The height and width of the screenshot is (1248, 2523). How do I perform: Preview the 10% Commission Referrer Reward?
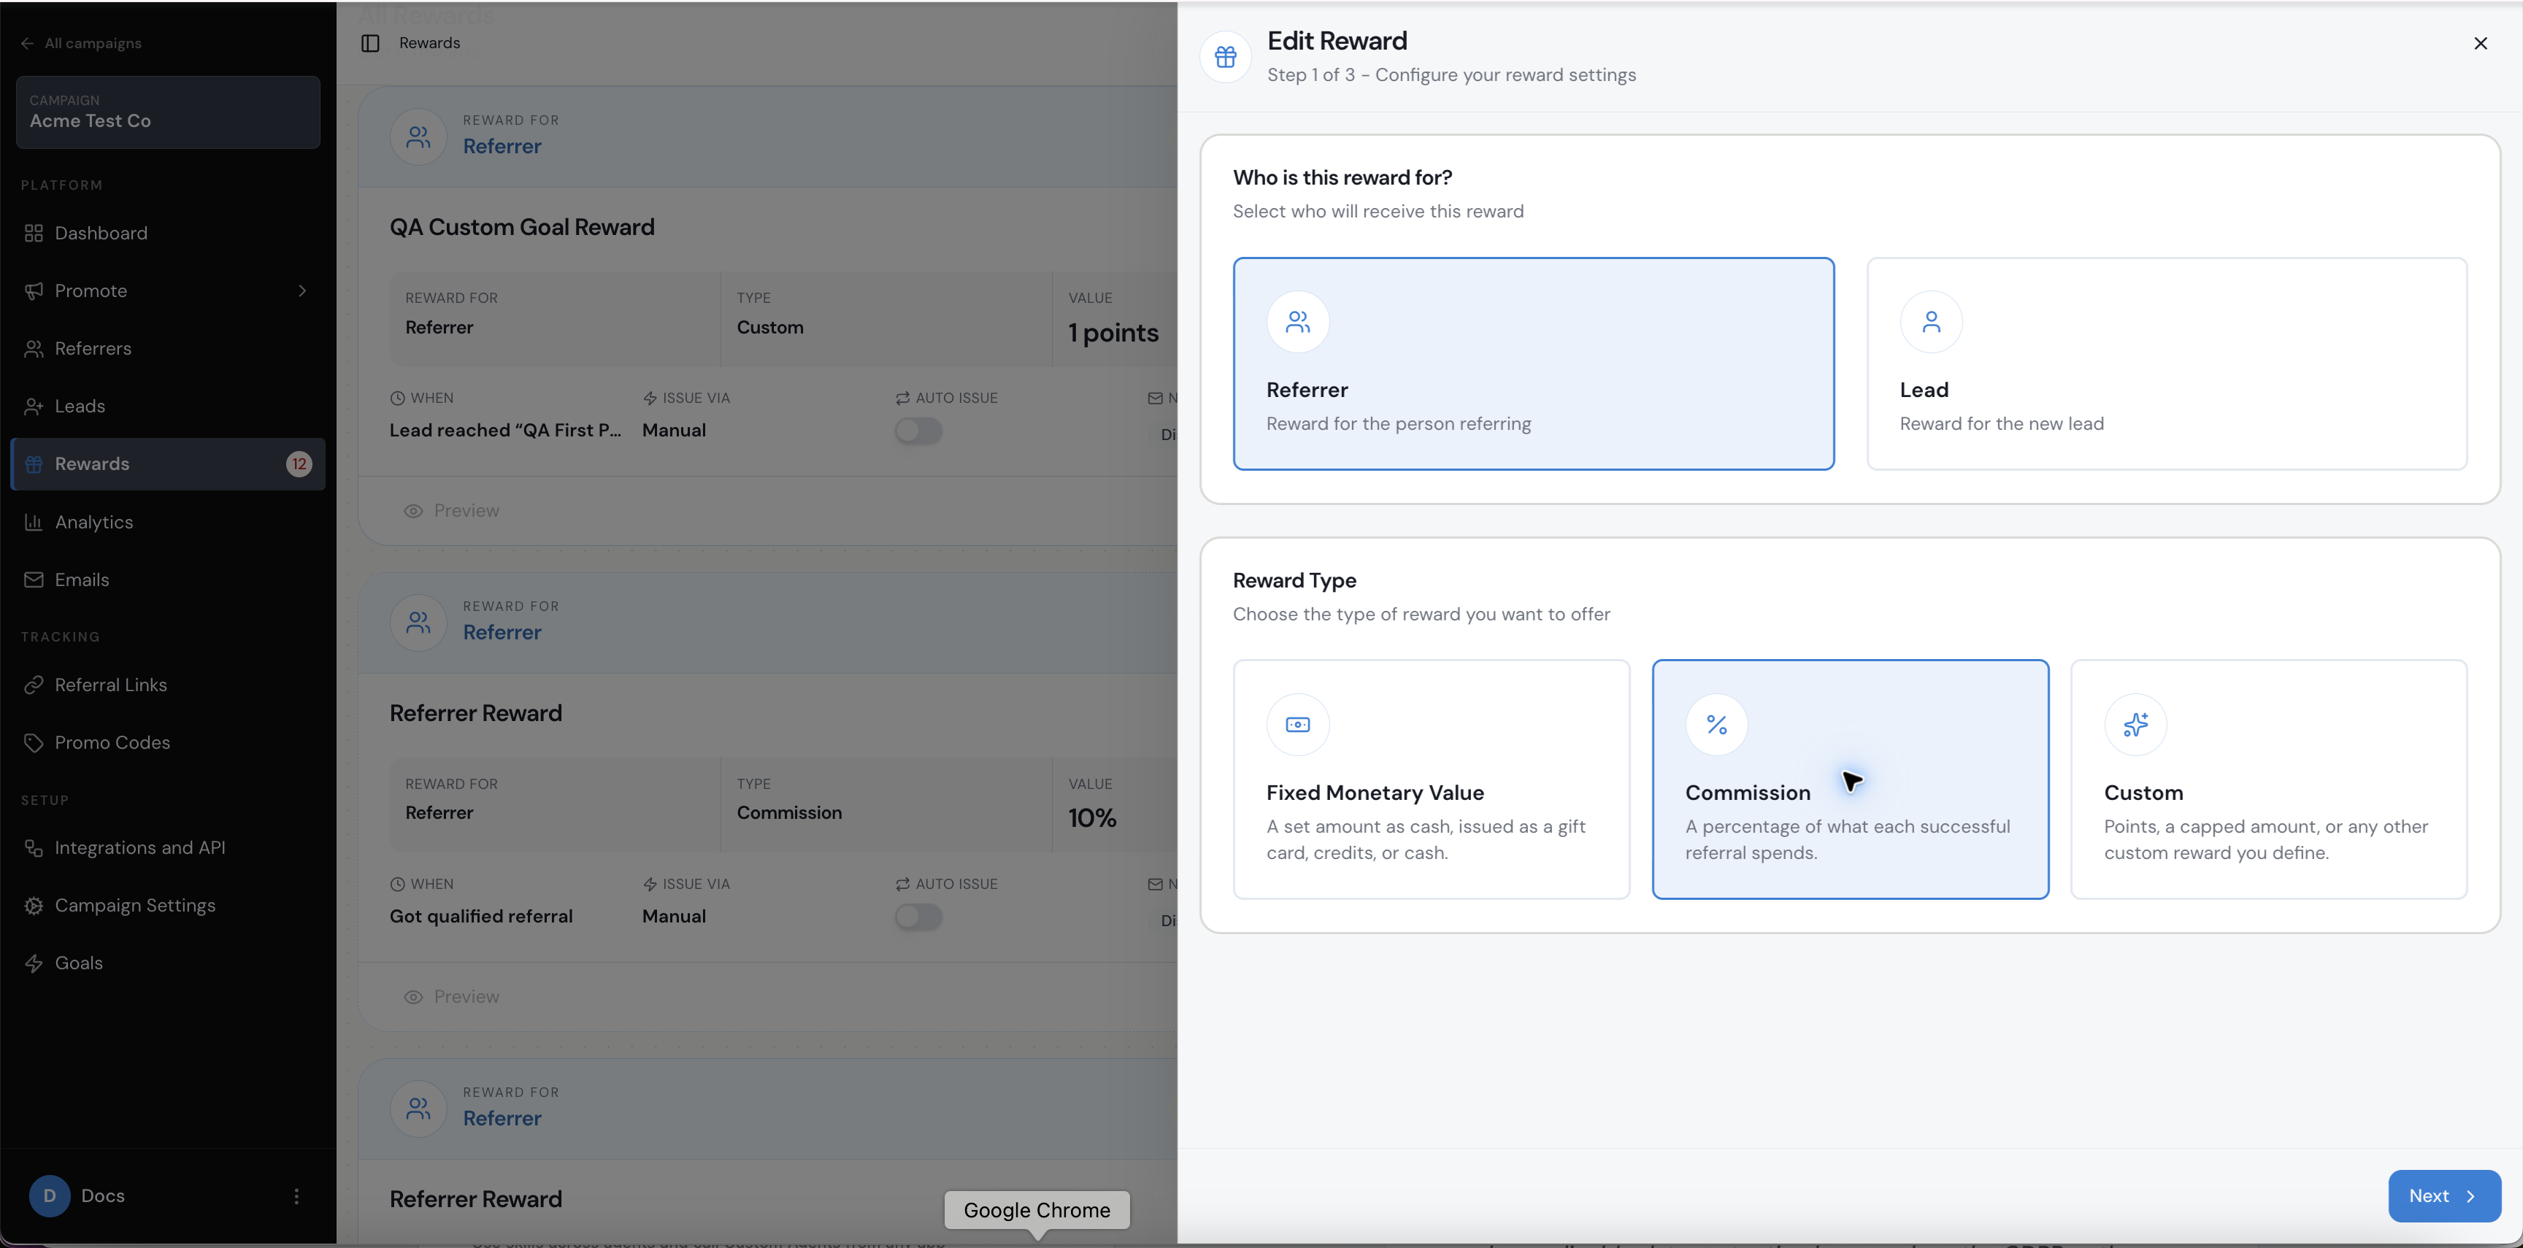coord(451,996)
